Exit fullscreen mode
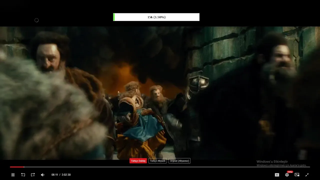This screenshot has width=320, height=180. (307, 175)
